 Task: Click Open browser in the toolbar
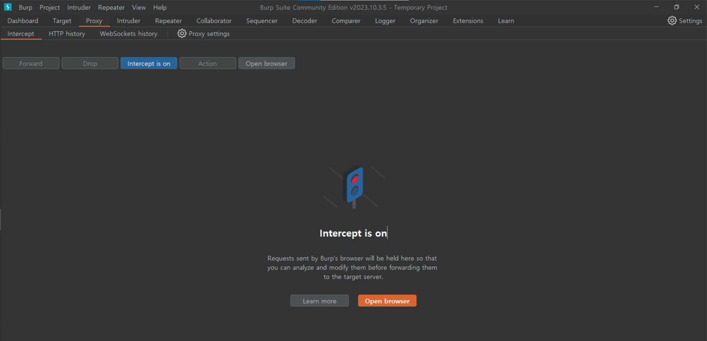(x=267, y=63)
